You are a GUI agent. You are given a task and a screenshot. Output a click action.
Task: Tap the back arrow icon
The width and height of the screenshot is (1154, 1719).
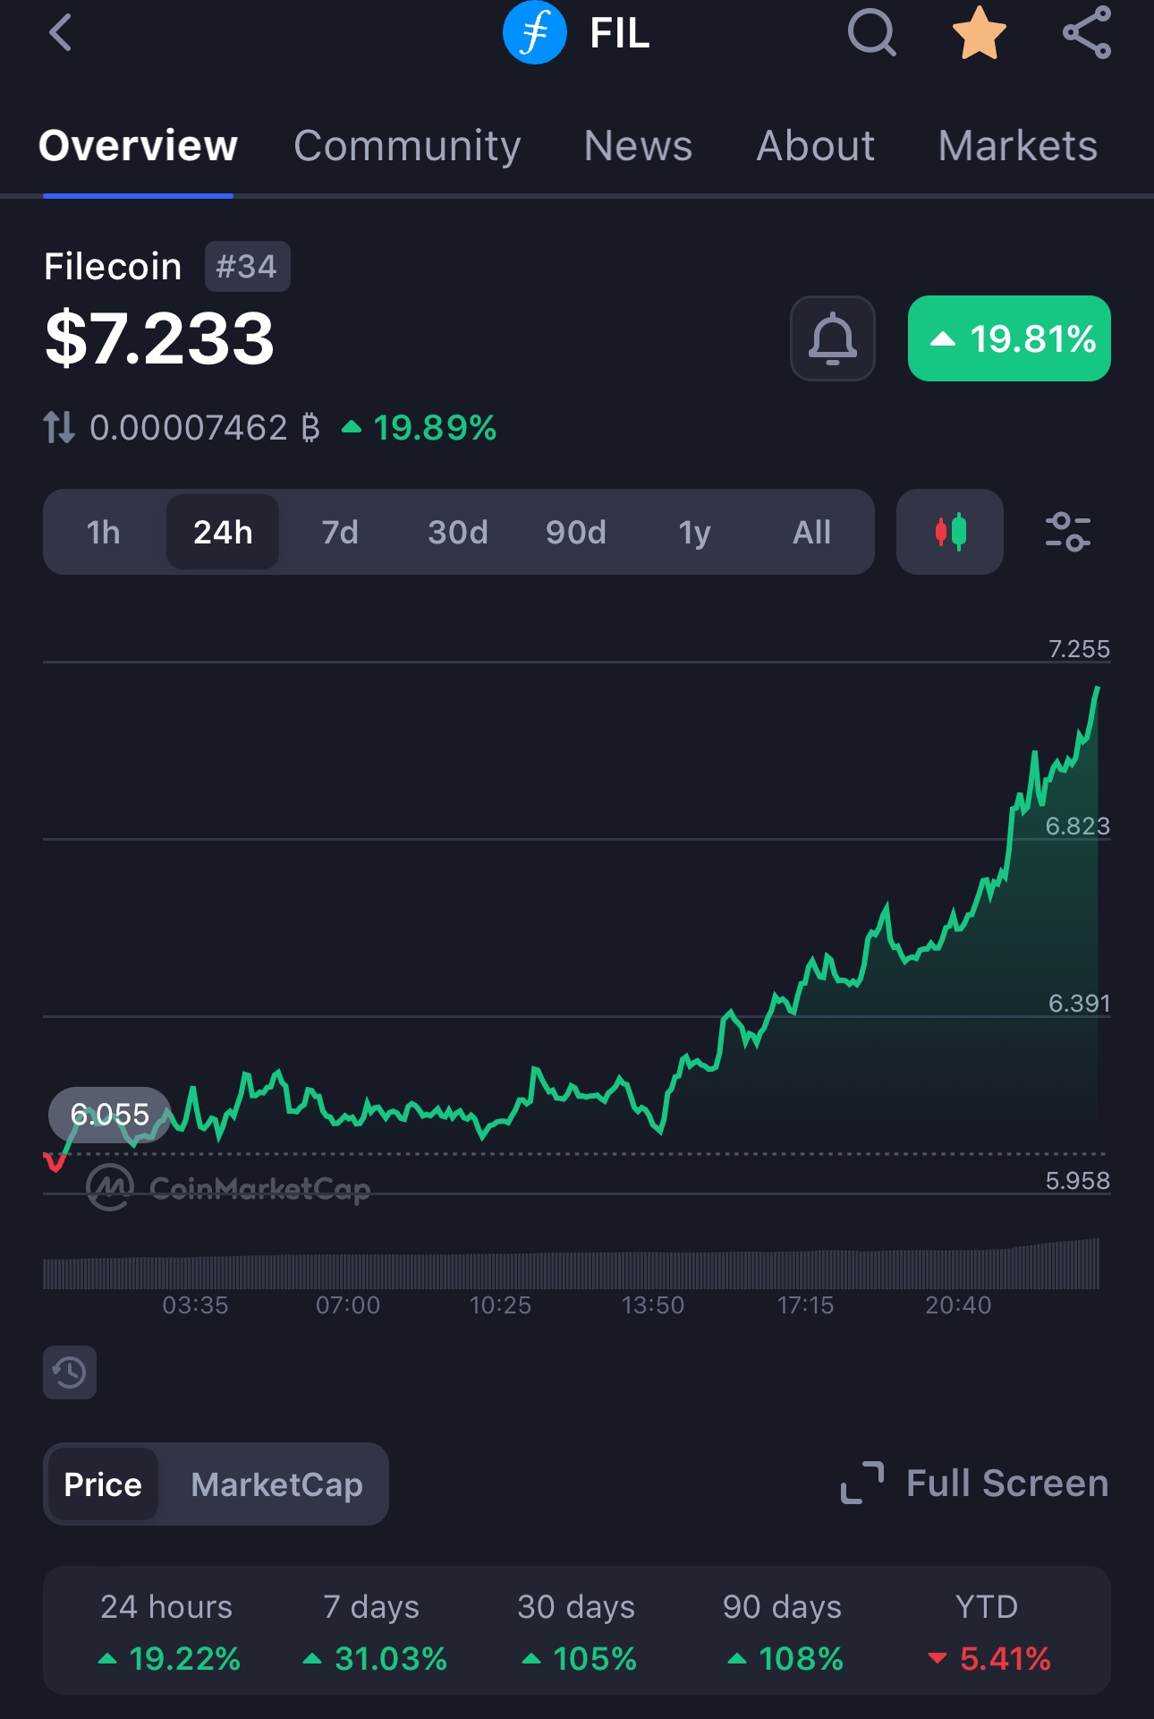click(61, 34)
